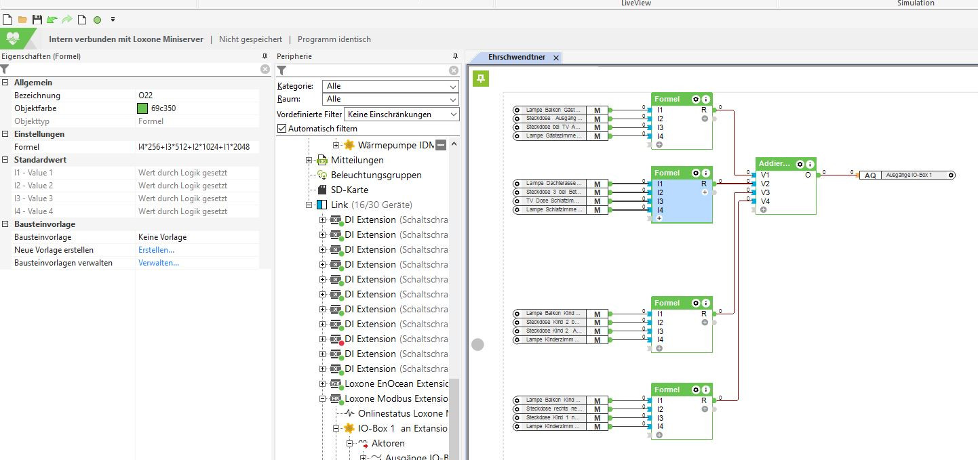Toggle the Automatisch filtern checkbox
Image resolution: width=978 pixels, height=460 pixels.
click(x=282, y=129)
